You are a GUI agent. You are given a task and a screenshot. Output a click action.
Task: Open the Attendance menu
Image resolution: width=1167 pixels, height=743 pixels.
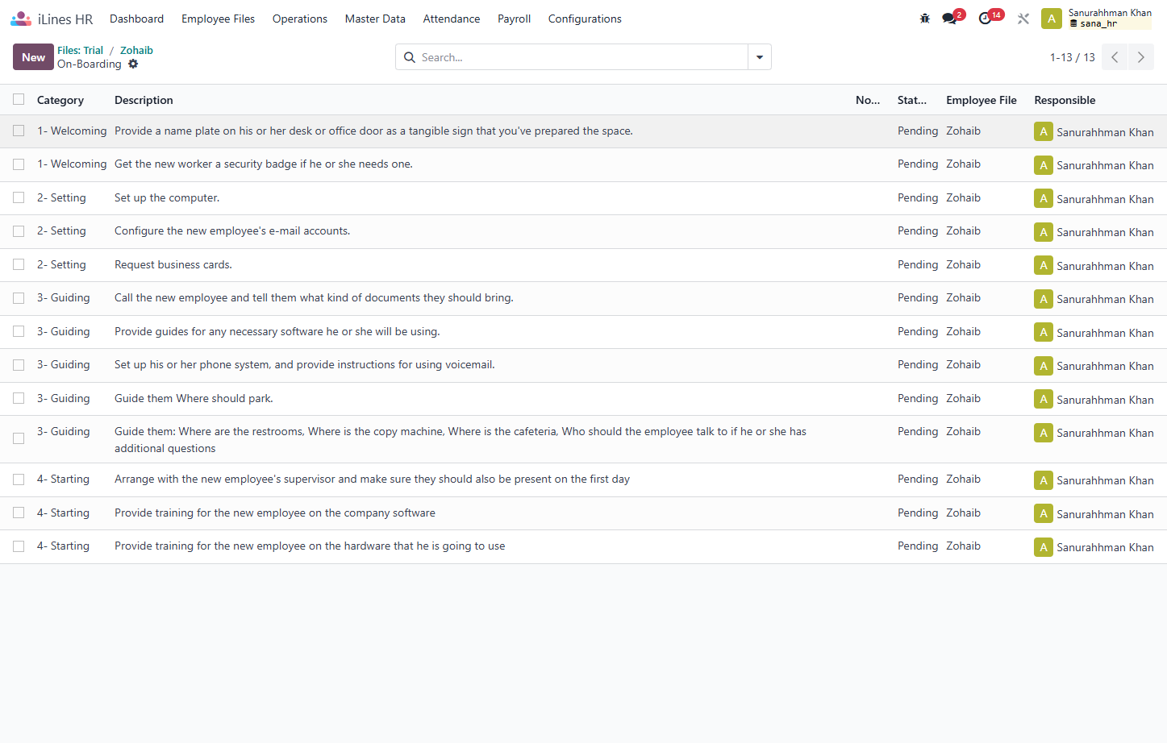click(x=452, y=19)
